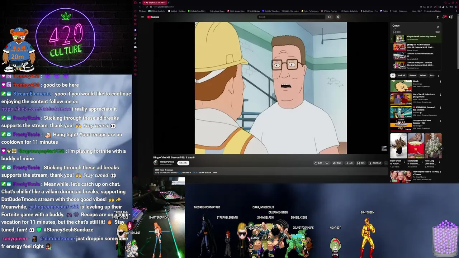Open options for the 2South video
This screenshot has height=258, width=459.
click(440, 82)
